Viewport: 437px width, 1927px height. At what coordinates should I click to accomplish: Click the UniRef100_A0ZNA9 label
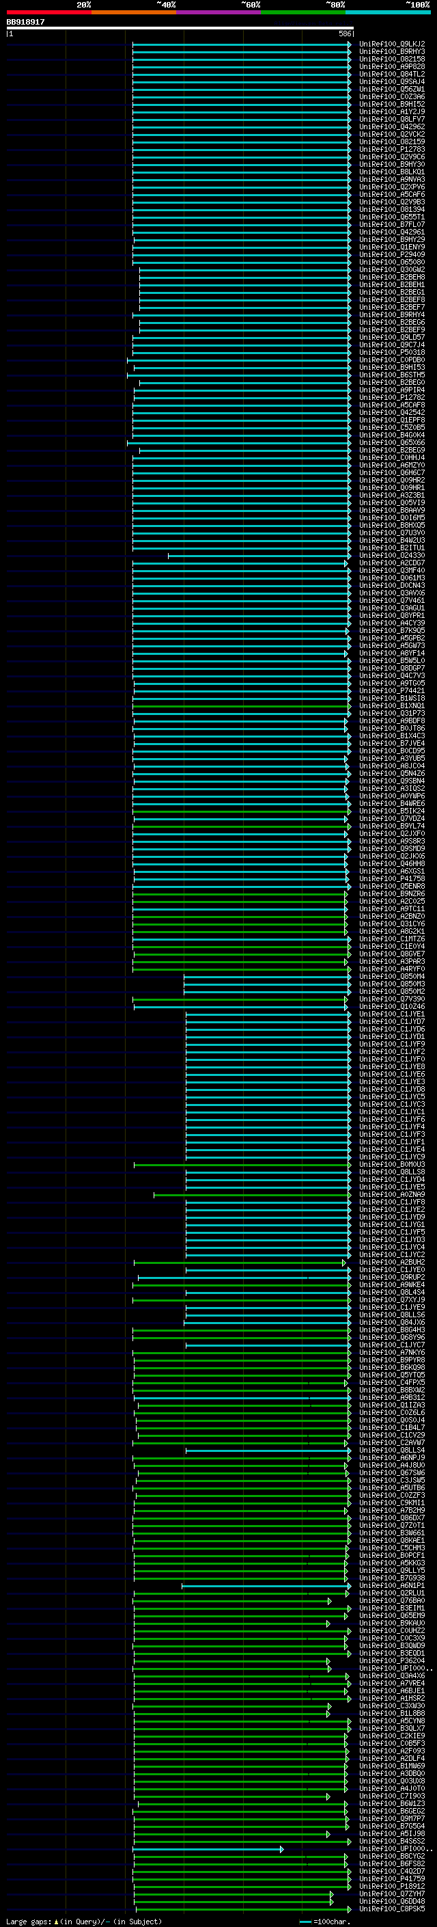pyautogui.click(x=391, y=1195)
